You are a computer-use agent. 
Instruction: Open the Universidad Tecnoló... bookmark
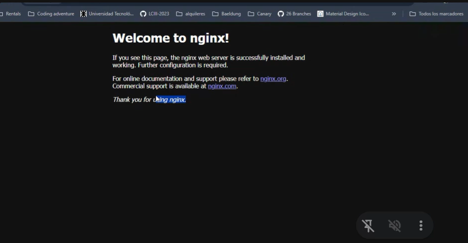coord(107,13)
